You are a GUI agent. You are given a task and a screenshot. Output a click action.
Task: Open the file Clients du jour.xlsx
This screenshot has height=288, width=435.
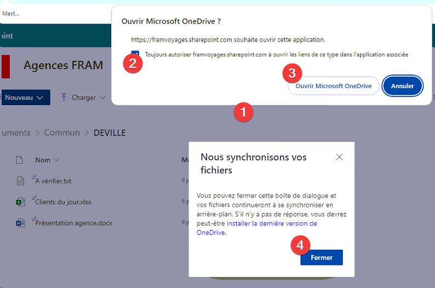click(63, 202)
